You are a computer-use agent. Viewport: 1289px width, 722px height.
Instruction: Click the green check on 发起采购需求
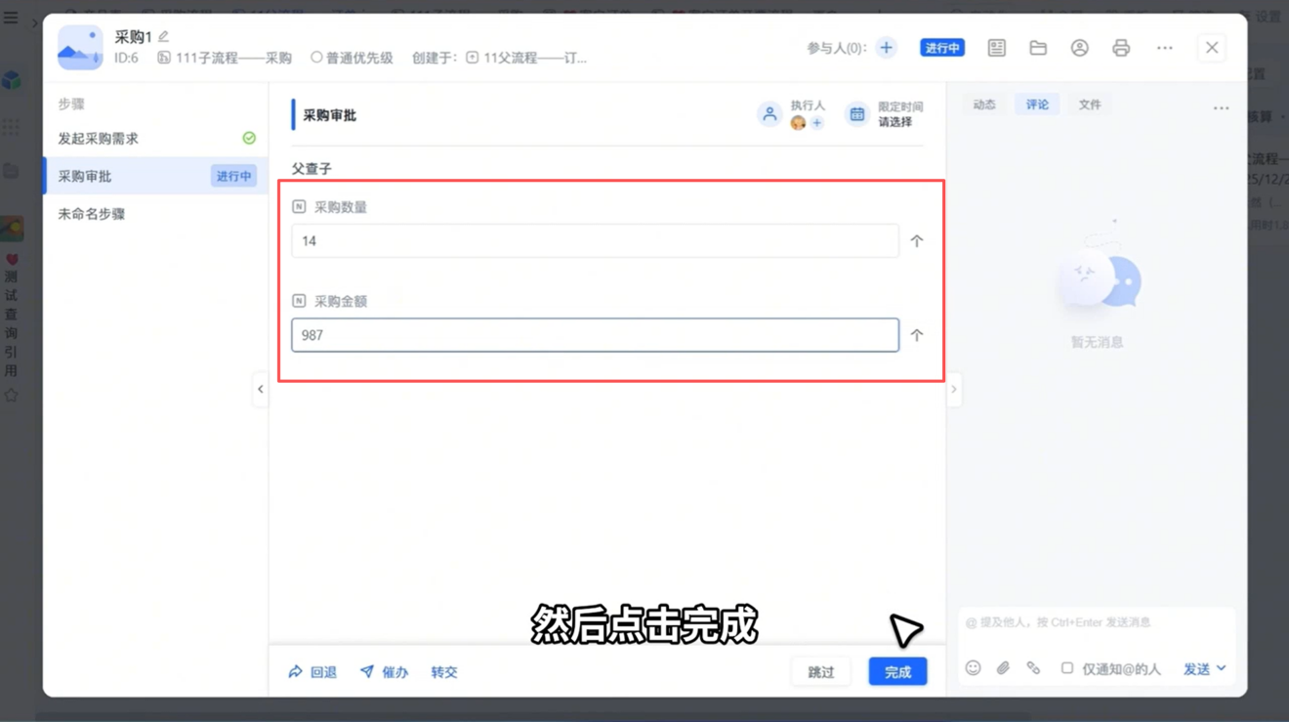[249, 139]
